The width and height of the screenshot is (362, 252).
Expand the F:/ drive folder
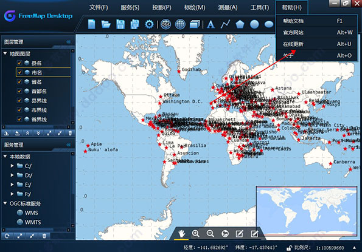[12, 194]
